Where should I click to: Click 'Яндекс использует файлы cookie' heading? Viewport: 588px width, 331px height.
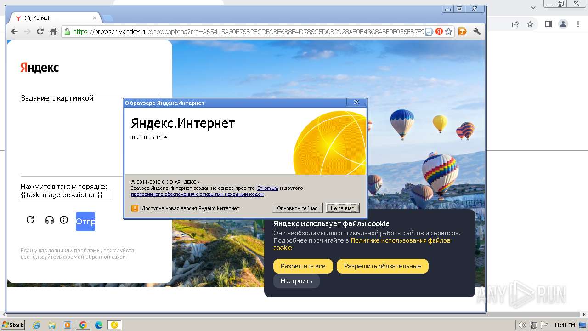tap(331, 224)
